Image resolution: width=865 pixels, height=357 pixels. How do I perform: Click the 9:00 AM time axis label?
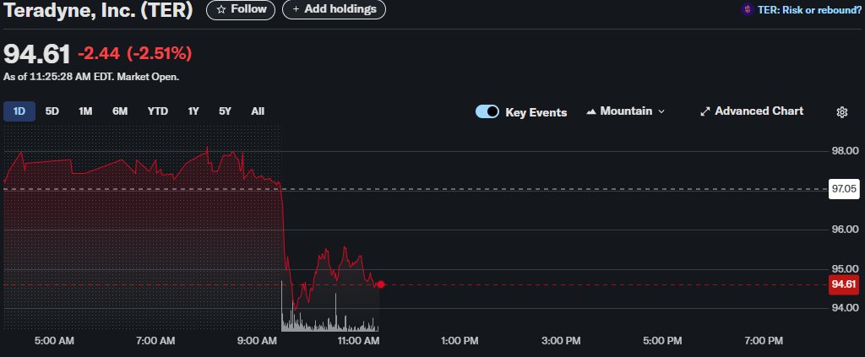click(x=257, y=341)
